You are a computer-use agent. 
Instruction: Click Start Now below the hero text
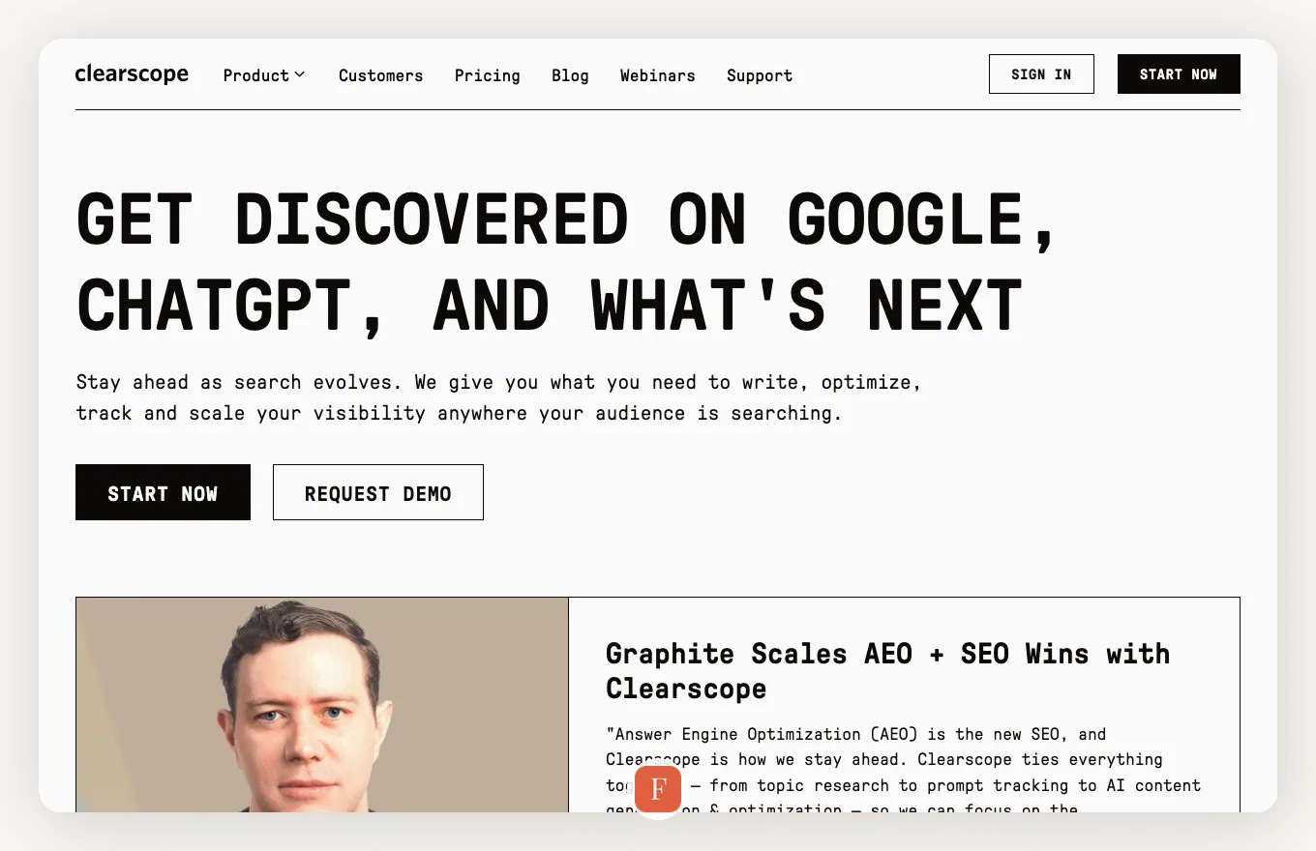(163, 492)
